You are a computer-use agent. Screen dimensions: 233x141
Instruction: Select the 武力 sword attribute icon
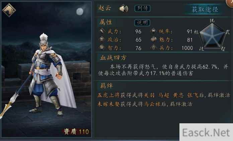pyautogui.click(x=102, y=31)
